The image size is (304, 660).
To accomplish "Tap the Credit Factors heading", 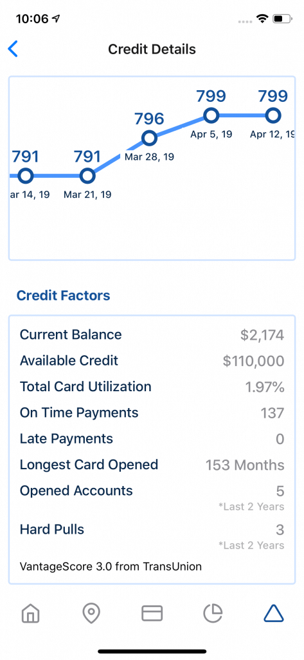I will pyautogui.click(x=64, y=295).
